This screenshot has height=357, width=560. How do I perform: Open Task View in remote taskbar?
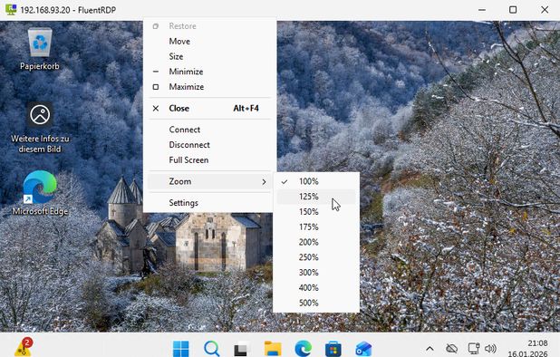point(242,349)
